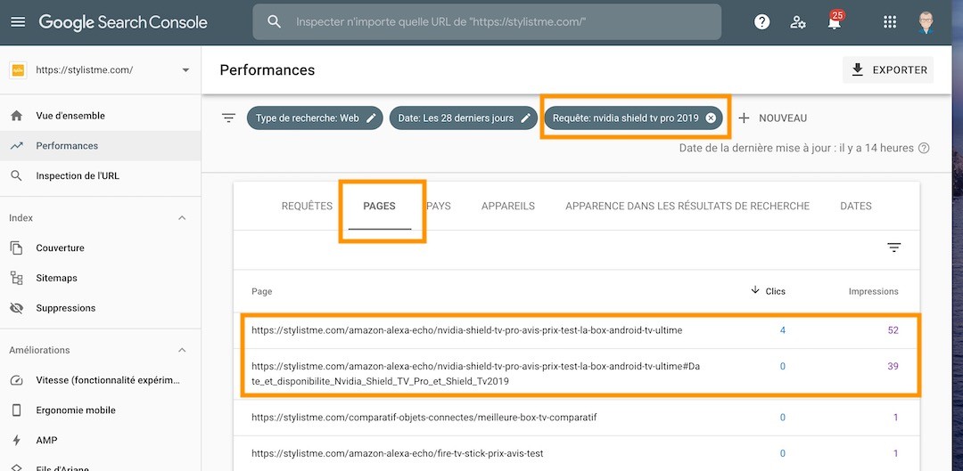
Task: Open the account profile avatar
Action: 926,22
